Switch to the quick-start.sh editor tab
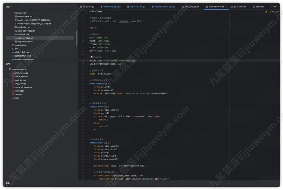The height and width of the screenshot is (190, 283). tap(240, 6)
